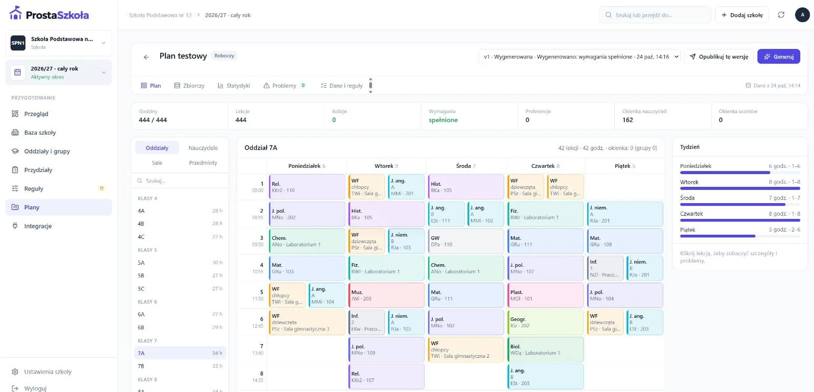The image size is (814, 392).
Task: Expand the 2026/27 cały rok period selector
Action: point(58,73)
